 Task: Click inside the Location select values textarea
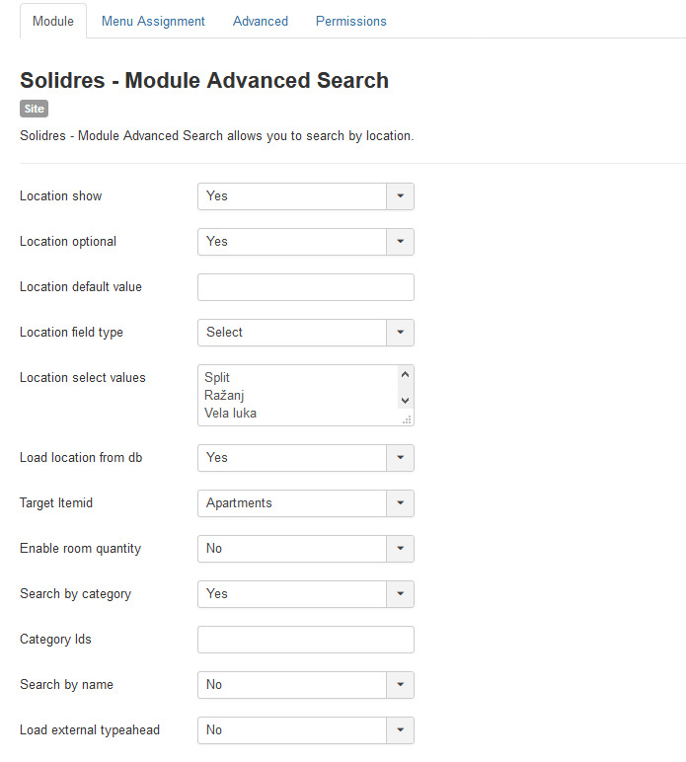pos(296,395)
